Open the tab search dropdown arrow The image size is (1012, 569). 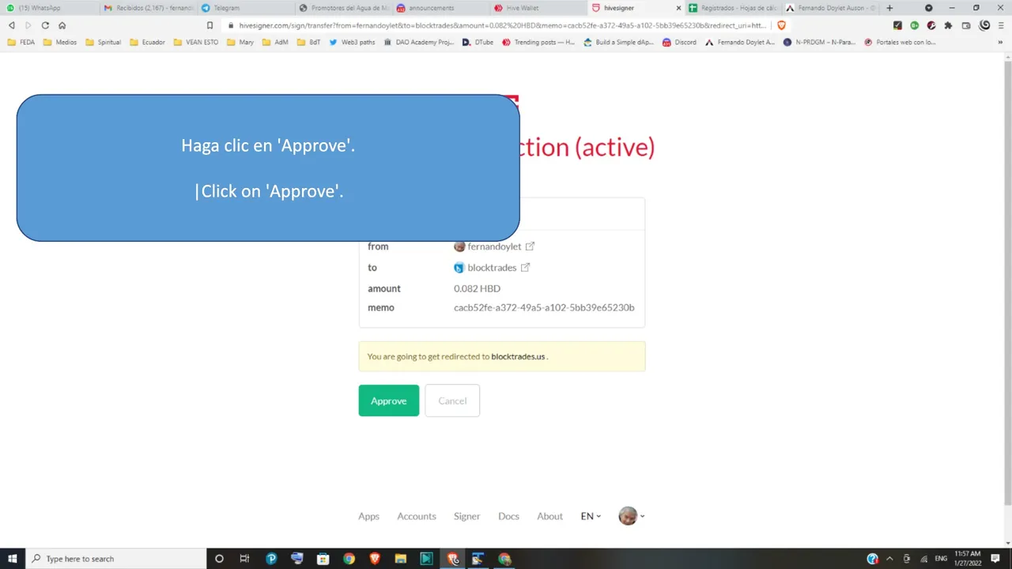point(928,8)
